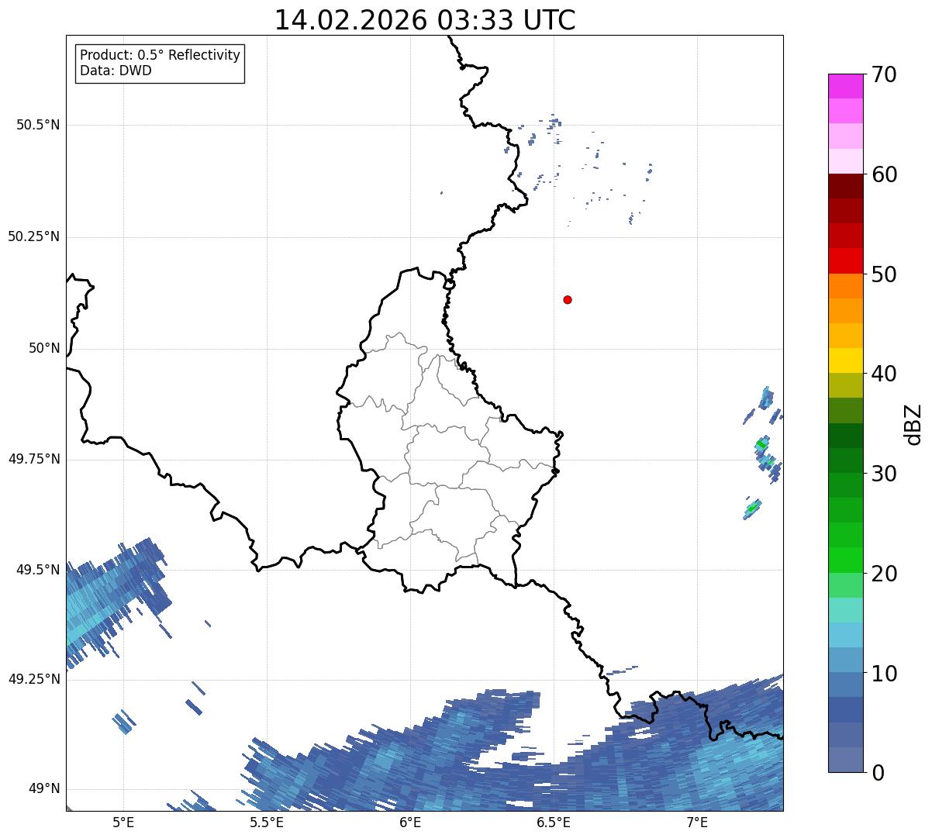Click the colorbar tick label 70
This screenshot has height=838, width=932.
[x=884, y=74]
